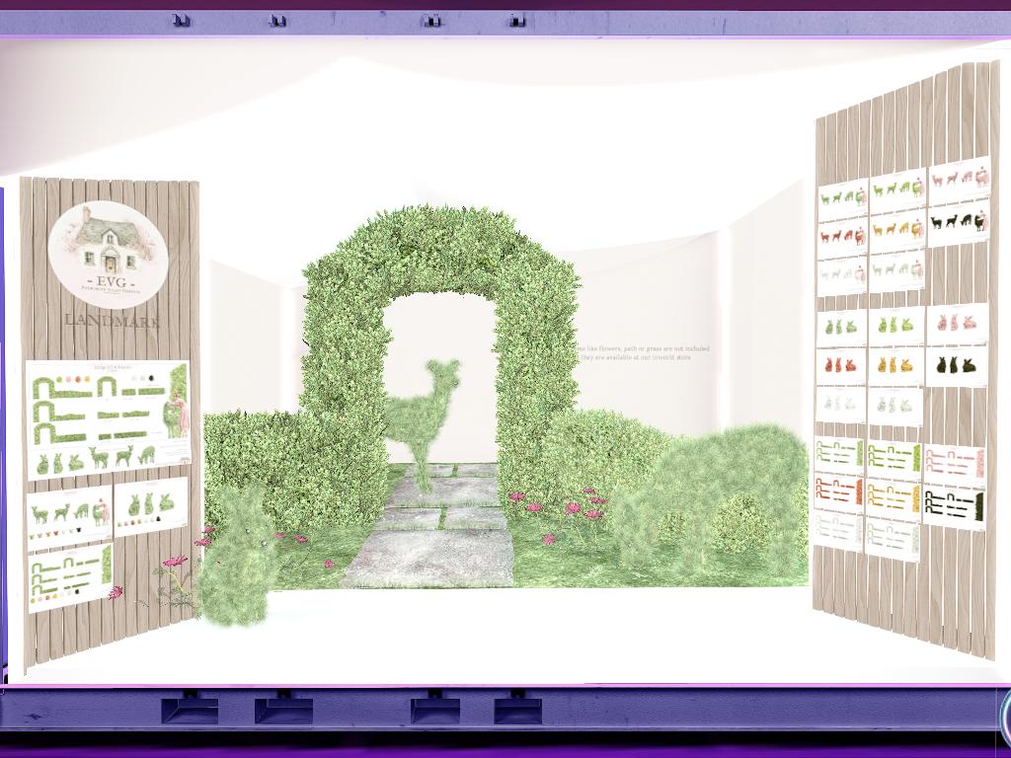Select the bunny set poster on left board
Screen dimensions: 1011x758
tap(150, 505)
